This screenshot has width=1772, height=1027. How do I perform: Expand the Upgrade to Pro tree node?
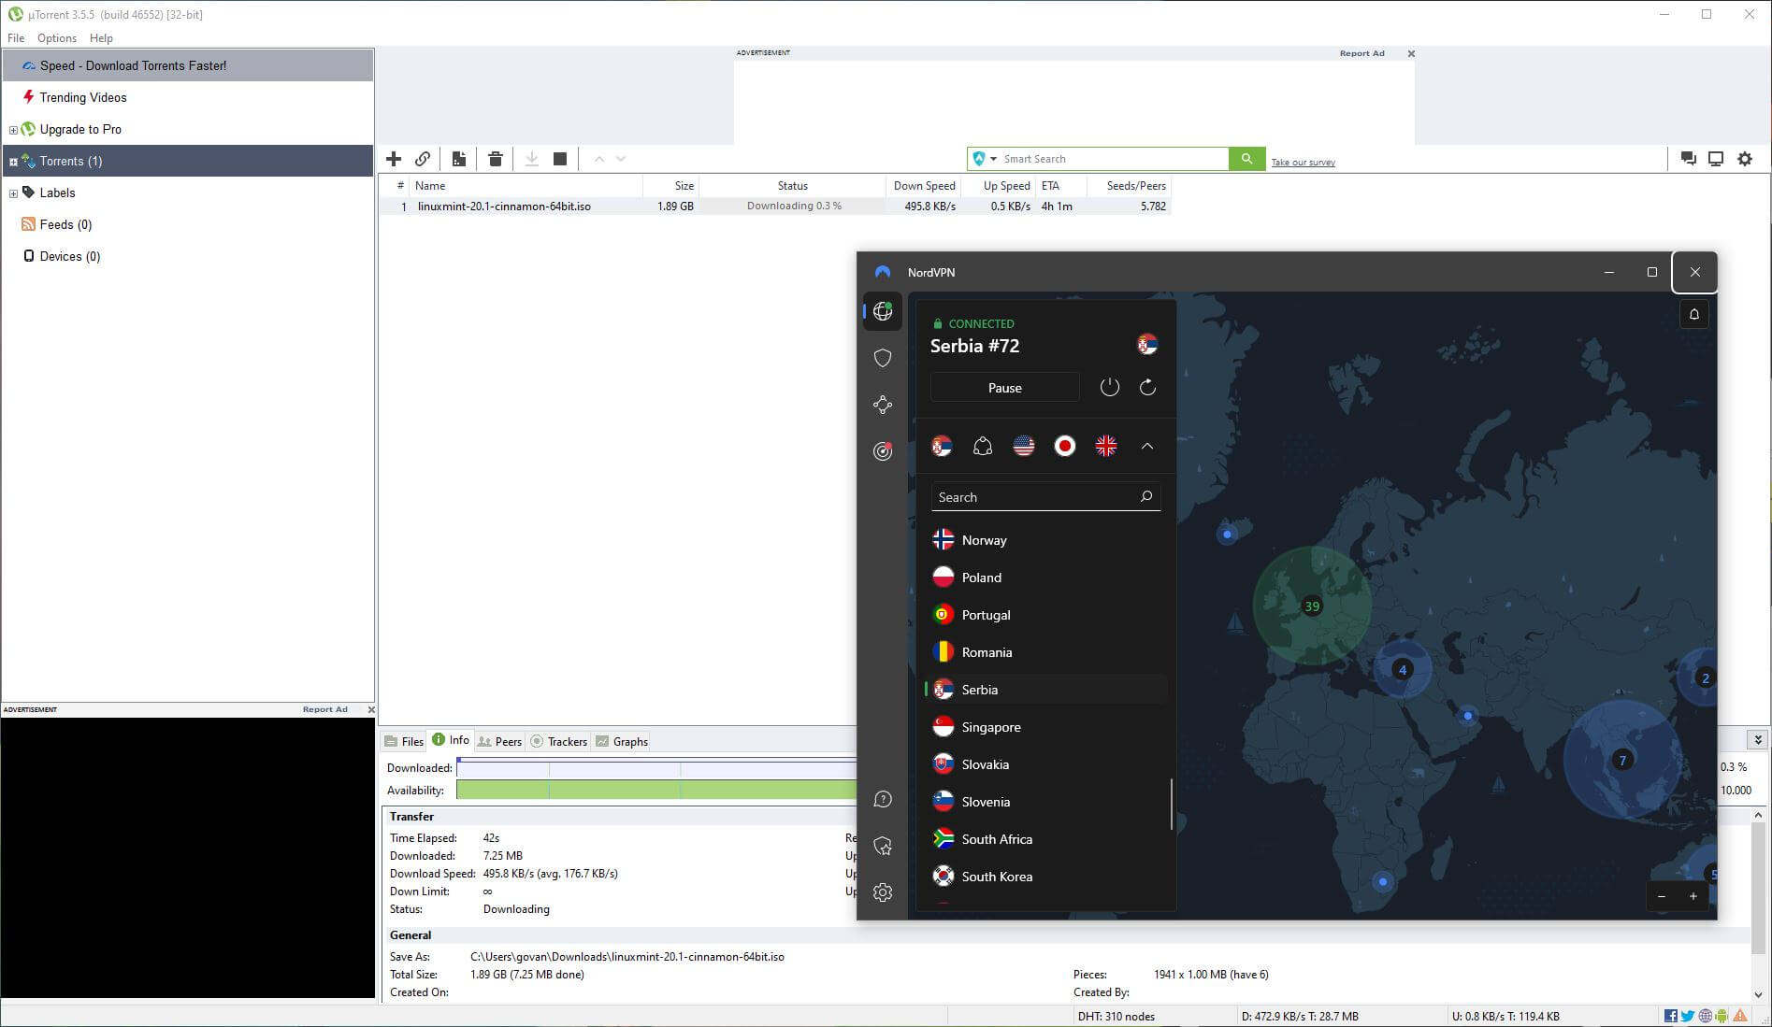[13, 130]
